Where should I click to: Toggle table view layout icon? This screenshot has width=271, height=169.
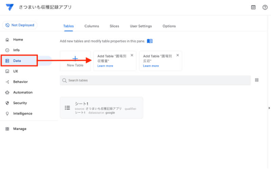click(x=257, y=80)
